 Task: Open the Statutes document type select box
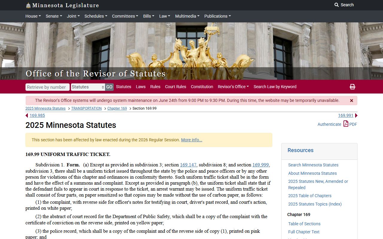point(88,87)
